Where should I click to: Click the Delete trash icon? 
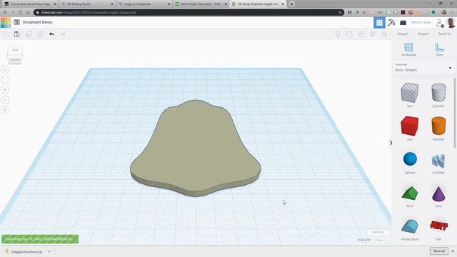(40, 34)
